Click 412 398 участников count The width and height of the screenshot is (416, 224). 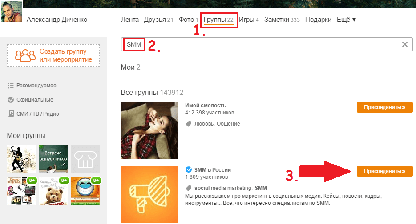pos(210,113)
